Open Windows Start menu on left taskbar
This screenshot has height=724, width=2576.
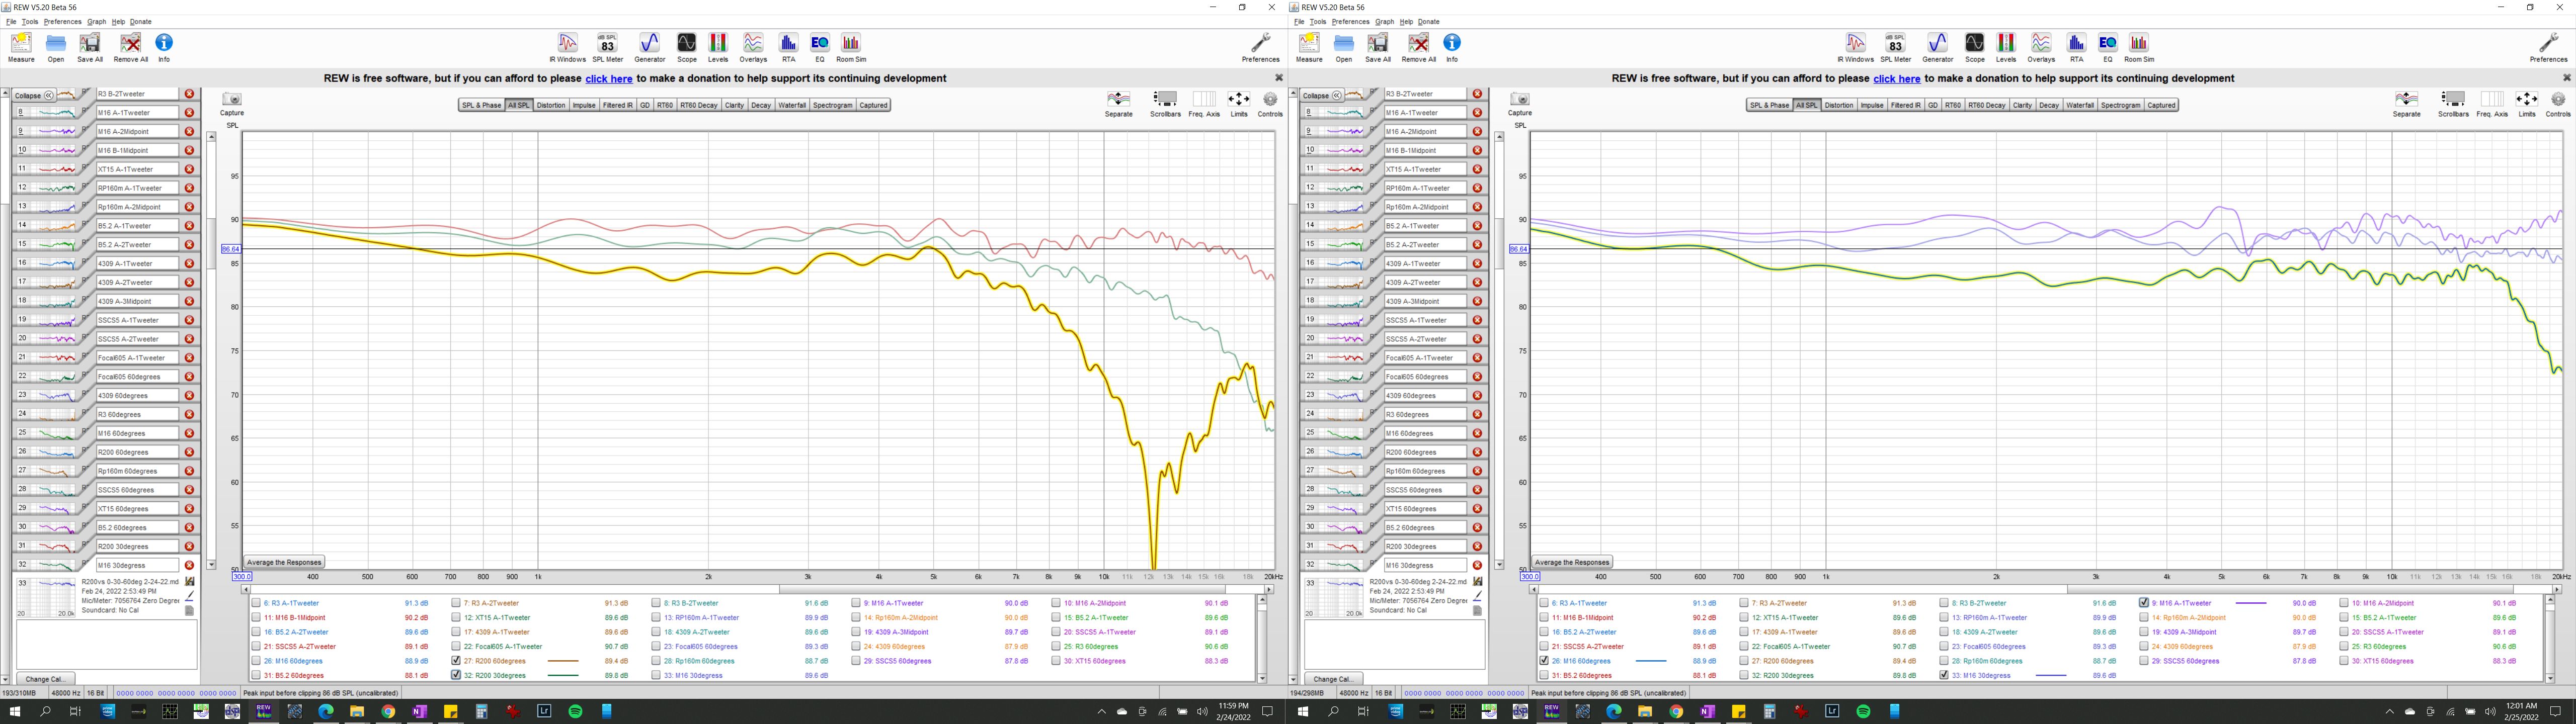14,712
